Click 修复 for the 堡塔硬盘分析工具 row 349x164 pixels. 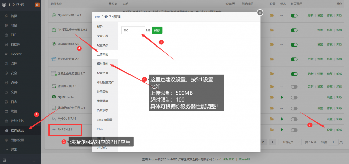click(x=330, y=108)
